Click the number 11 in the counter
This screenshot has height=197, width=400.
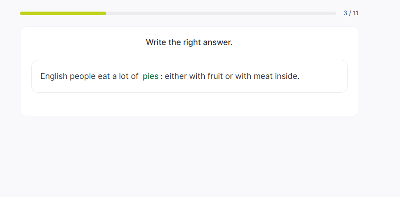click(x=355, y=13)
